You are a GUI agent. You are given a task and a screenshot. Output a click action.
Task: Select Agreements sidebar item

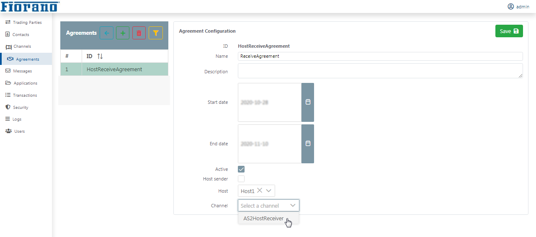[x=26, y=59]
